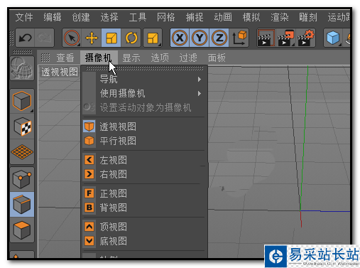Open the 工具 menu
Screen dimensions: 360x268
138,17
